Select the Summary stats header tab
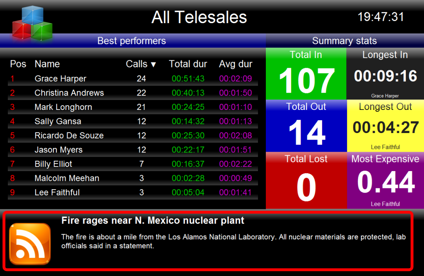The height and width of the screenshot is (276, 424). (344, 41)
